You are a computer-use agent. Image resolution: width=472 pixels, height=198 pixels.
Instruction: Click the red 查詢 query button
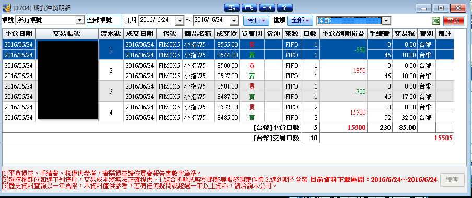click(454, 21)
